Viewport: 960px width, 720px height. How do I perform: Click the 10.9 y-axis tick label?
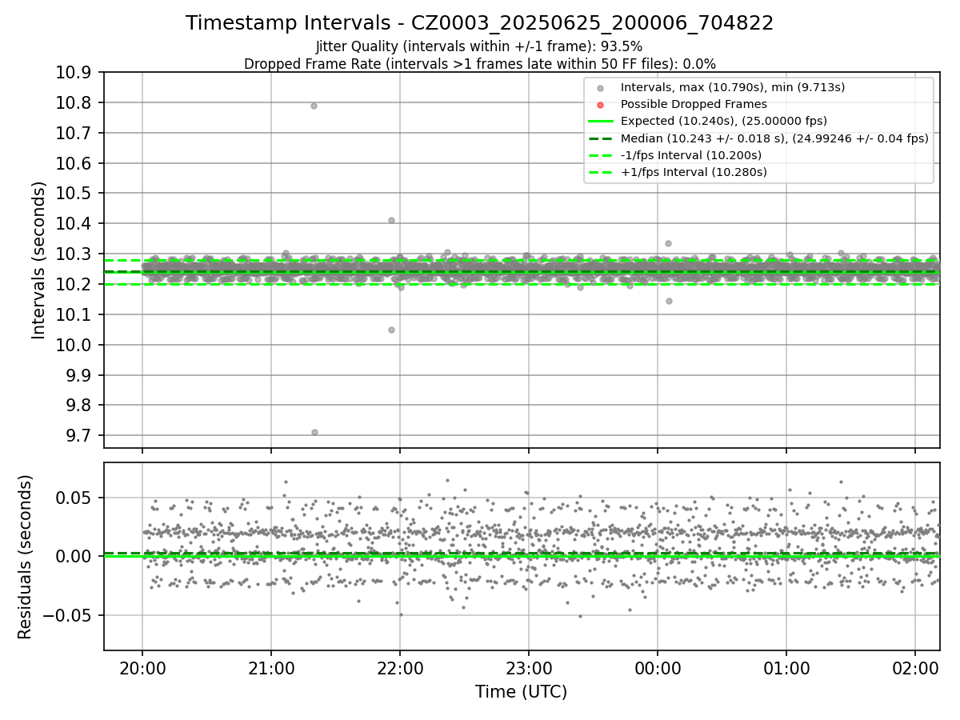tap(75, 73)
